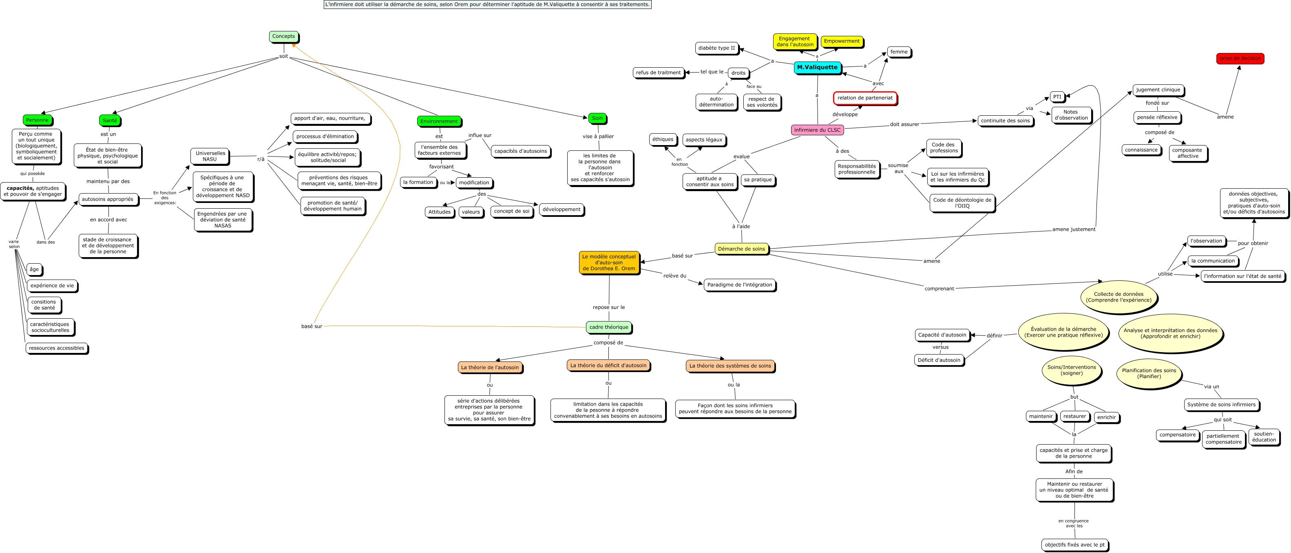Select the yellow Empowerment node
The image size is (1291, 553).
pyautogui.click(x=842, y=41)
